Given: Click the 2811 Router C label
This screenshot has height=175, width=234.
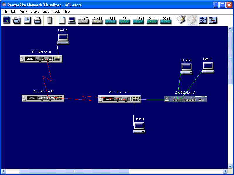Looking at the screenshot, I should [119, 92].
